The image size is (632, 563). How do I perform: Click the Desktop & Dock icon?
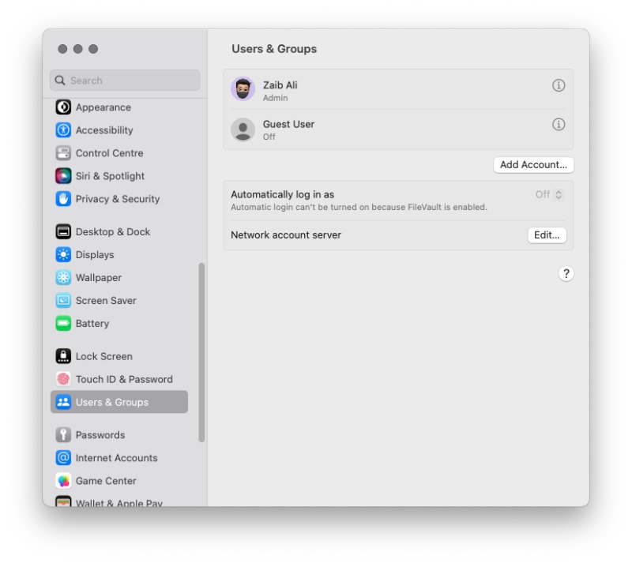click(63, 231)
